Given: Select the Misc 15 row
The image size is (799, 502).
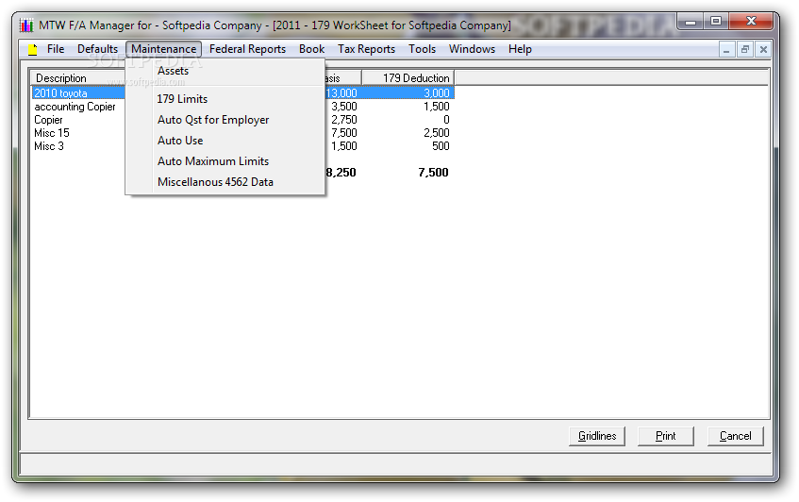Looking at the screenshot, I should (242, 133).
